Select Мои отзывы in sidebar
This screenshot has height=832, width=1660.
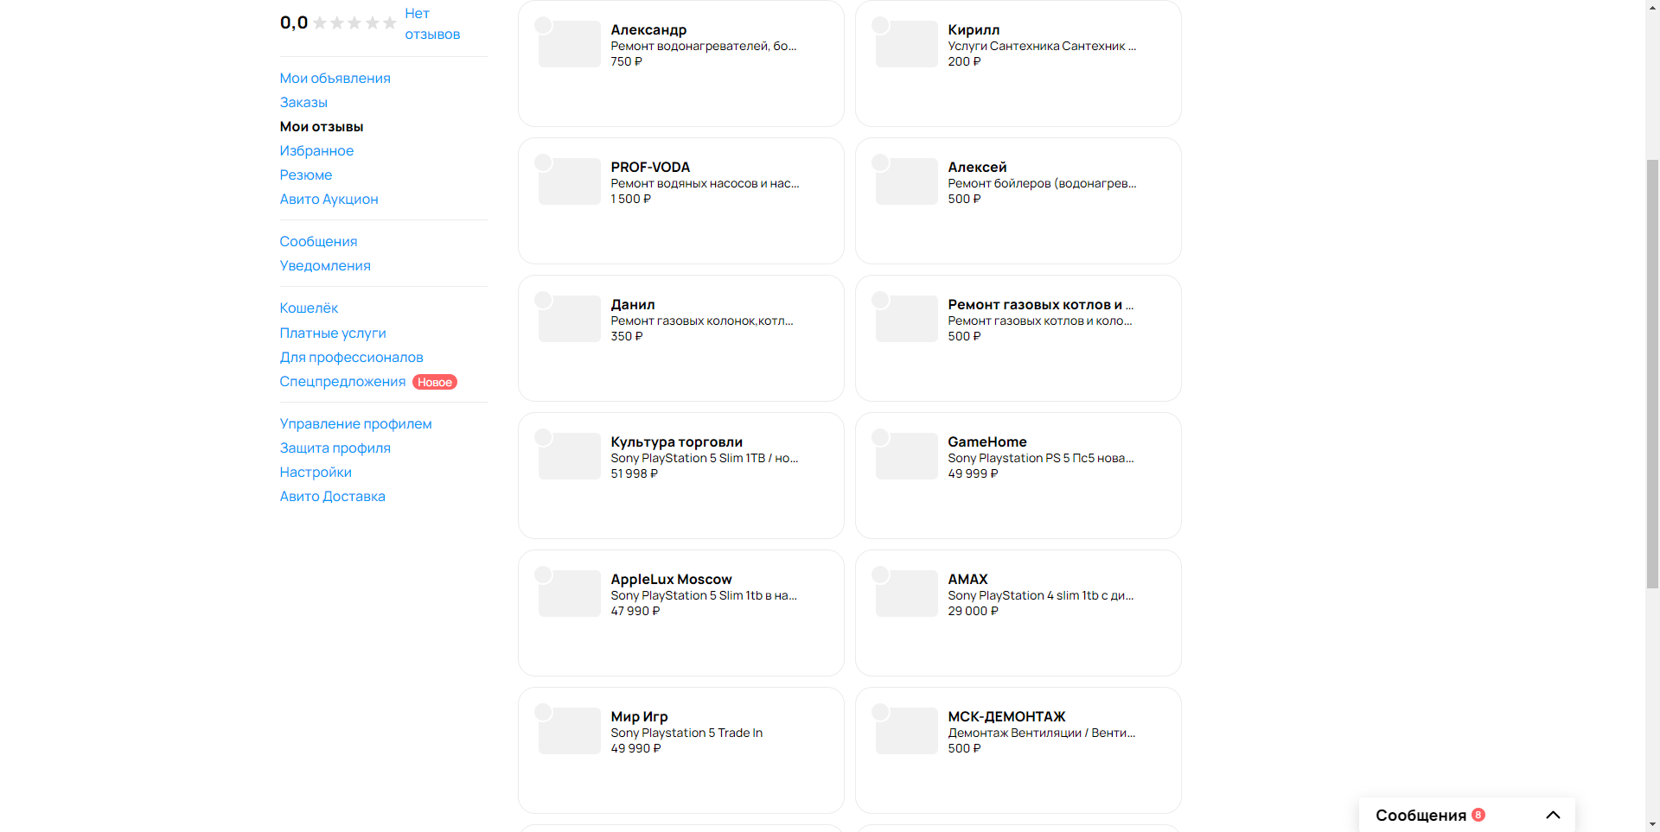pos(322,126)
